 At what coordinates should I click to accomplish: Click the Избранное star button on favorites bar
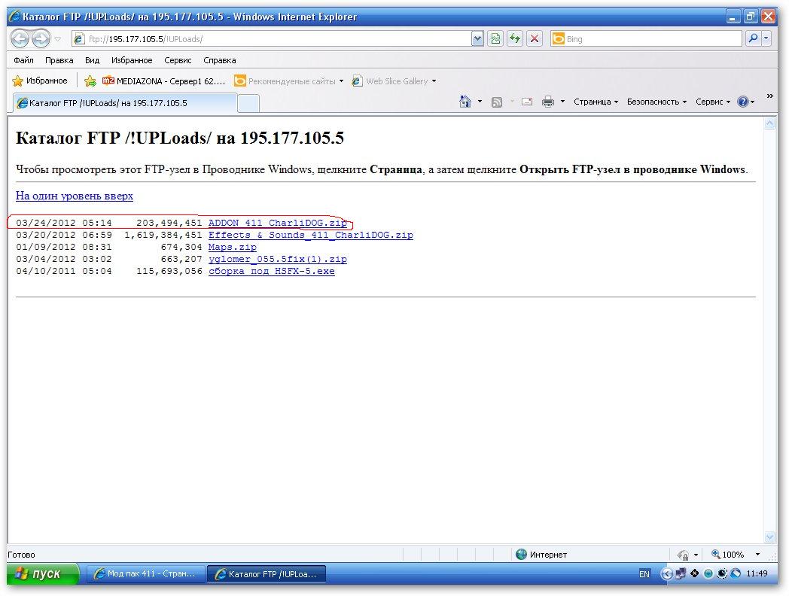pyautogui.click(x=40, y=81)
